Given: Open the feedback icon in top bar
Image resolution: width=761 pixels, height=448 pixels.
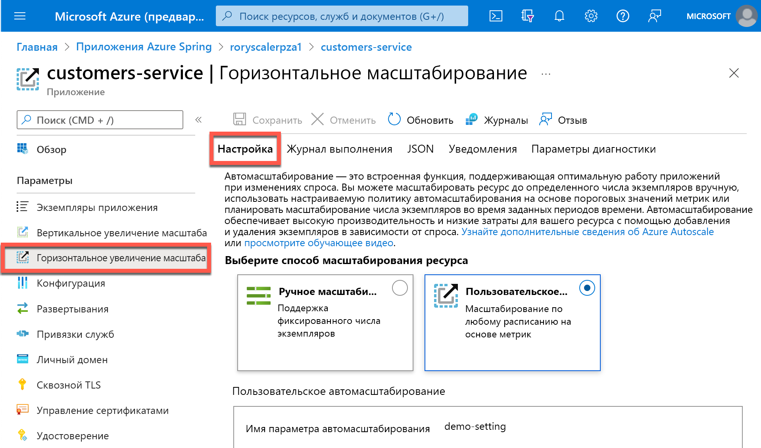Looking at the screenshot, I should 654,16.
